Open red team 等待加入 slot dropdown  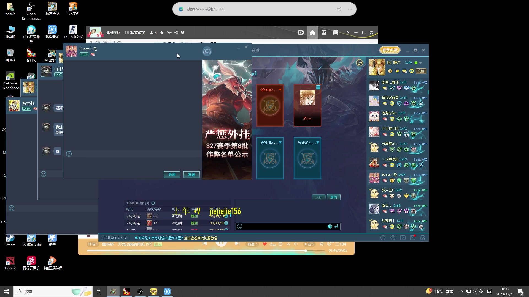tap(280, 90)
